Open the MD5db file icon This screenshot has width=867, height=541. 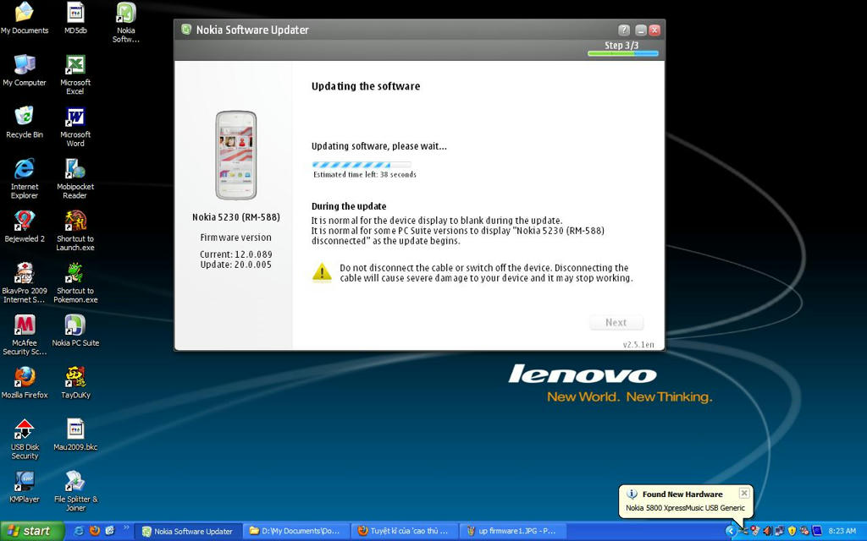pos(75,19)
